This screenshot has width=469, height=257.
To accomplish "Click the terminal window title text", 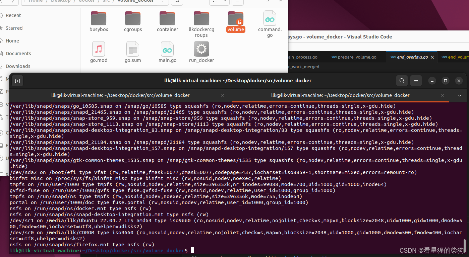I will coord(238,81).
